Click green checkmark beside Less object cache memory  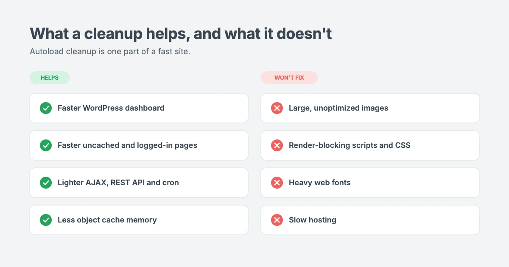(46, 220)
